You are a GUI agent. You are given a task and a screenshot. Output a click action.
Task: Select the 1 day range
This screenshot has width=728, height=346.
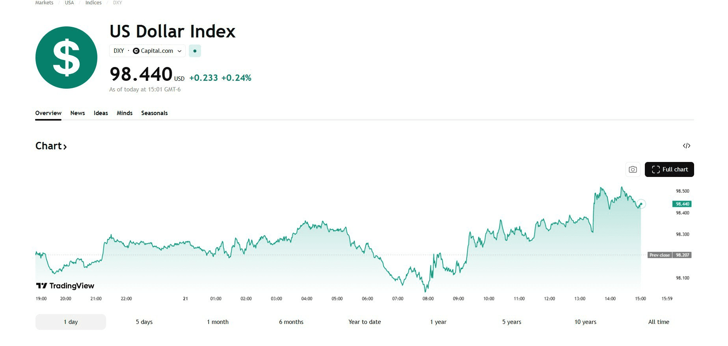pos(71,322)
